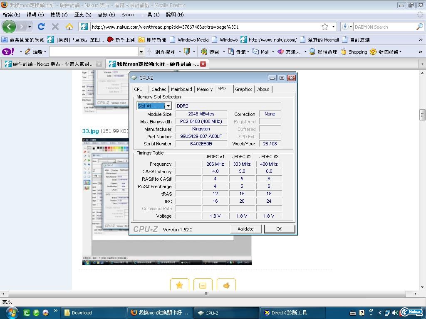Expand the tab list dropdown arrow

coord(422,64)
